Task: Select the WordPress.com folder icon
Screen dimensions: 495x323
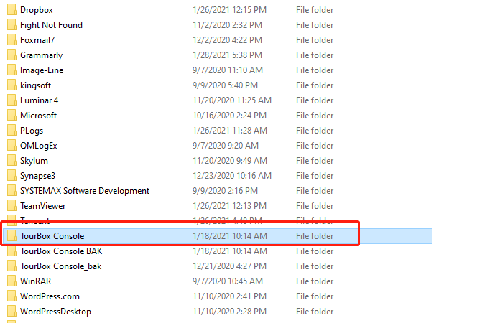Action: click(11, 296)
